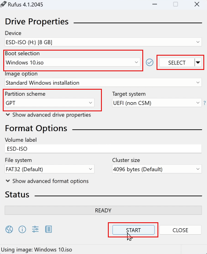Open application settings sliders icon

tap(35, 229)
